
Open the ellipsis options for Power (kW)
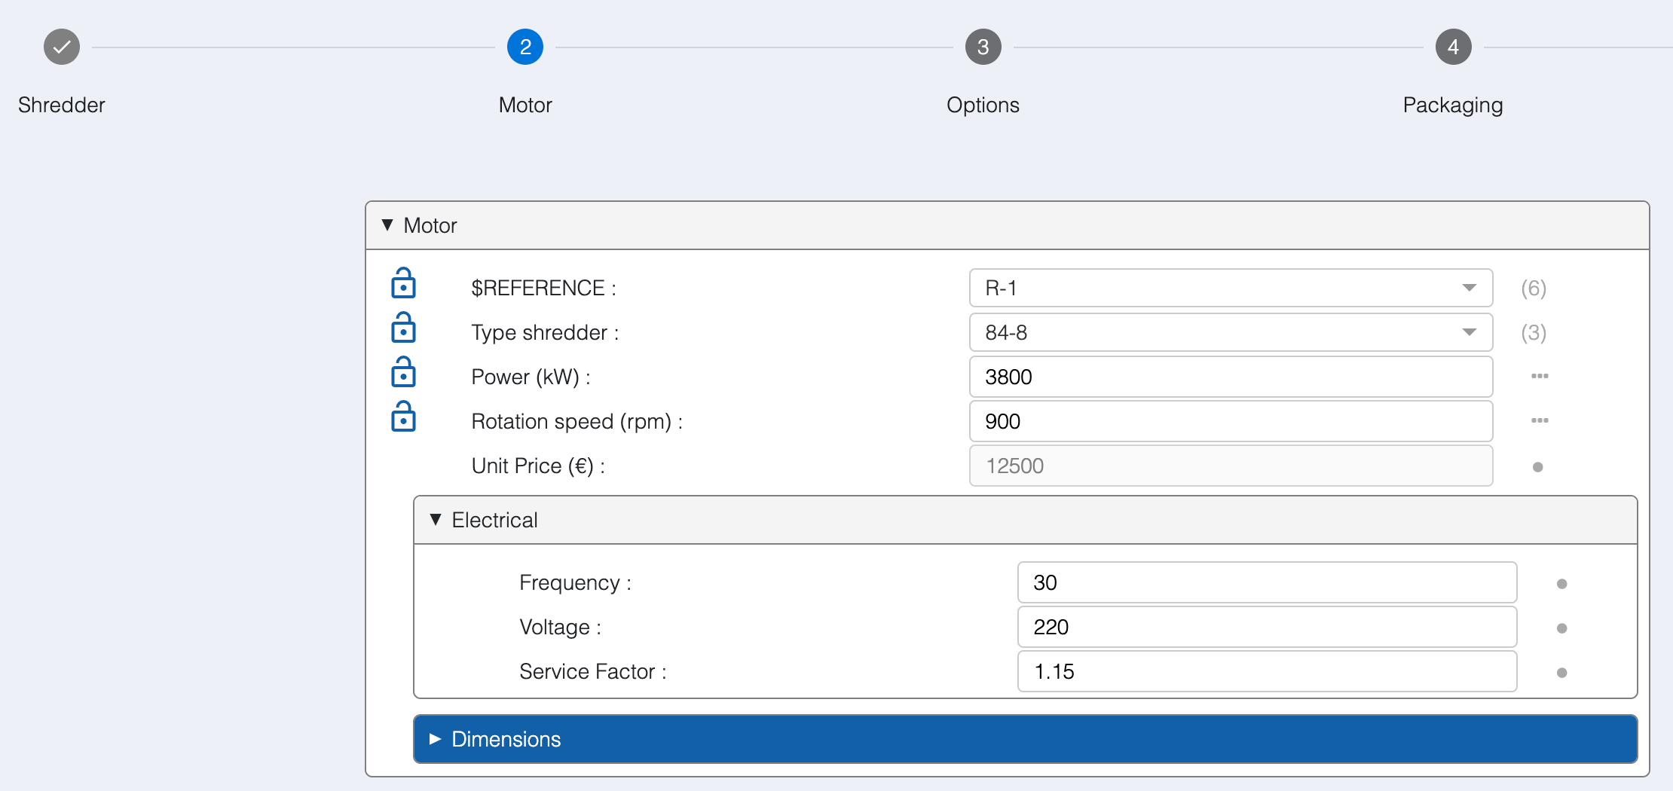[1540, 377]
